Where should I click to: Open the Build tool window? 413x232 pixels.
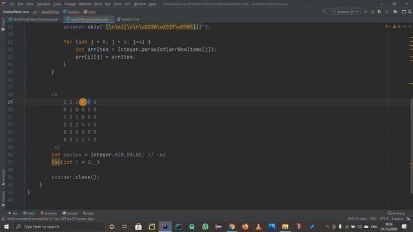pyautogui.click(x=88, y=213)
